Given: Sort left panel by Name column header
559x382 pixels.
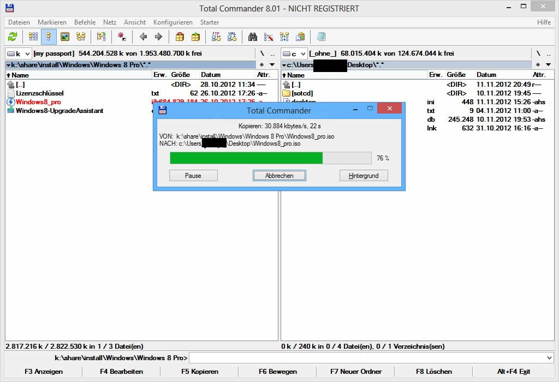Looking at the screenshot, I should point(79,75).
